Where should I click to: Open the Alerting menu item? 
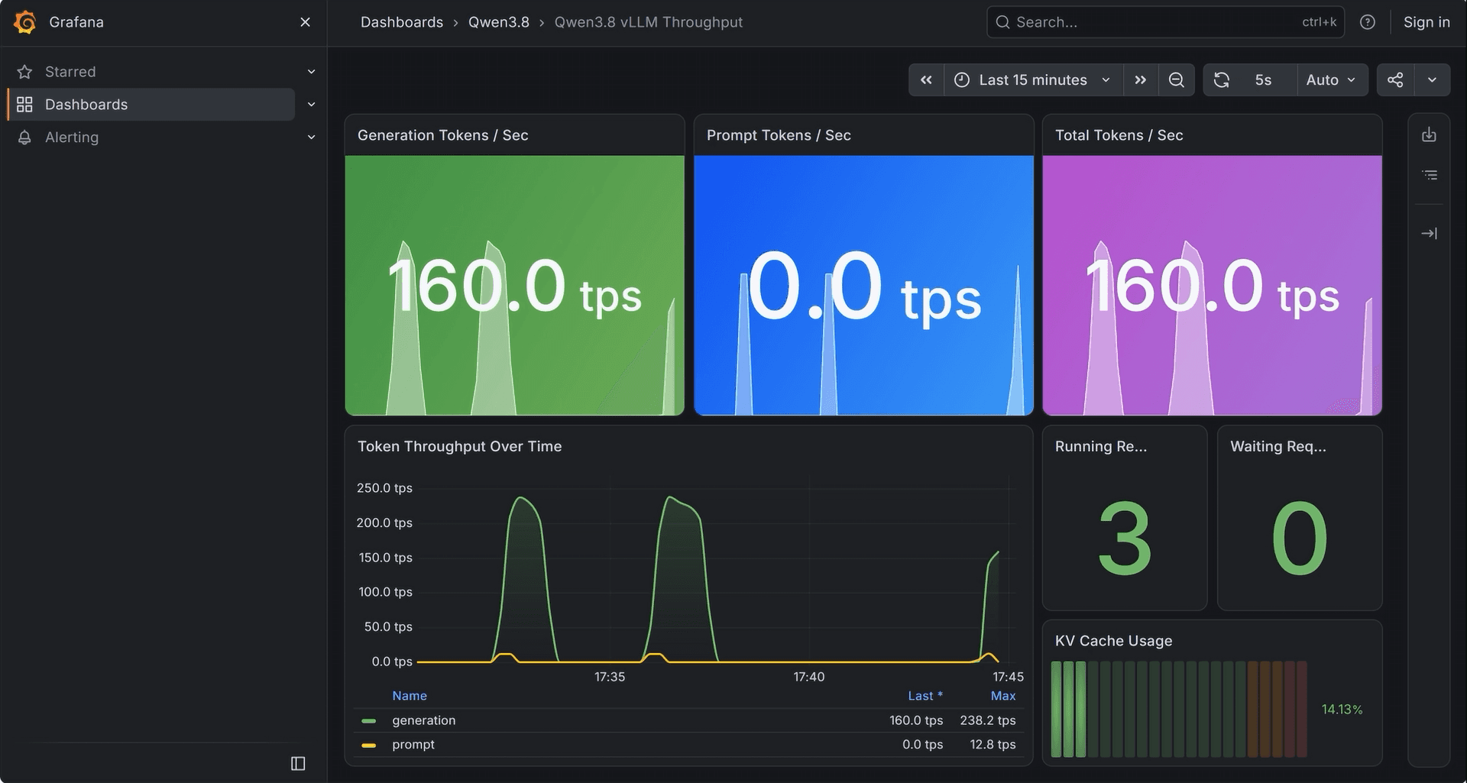[x=72, y=138]
